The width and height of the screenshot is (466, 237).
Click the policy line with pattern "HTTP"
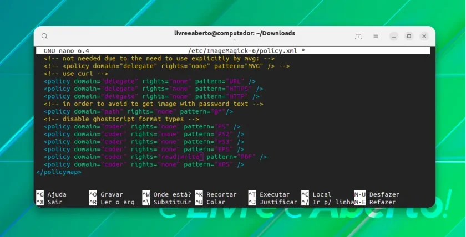pyautogui.click(x=151, y=96)
